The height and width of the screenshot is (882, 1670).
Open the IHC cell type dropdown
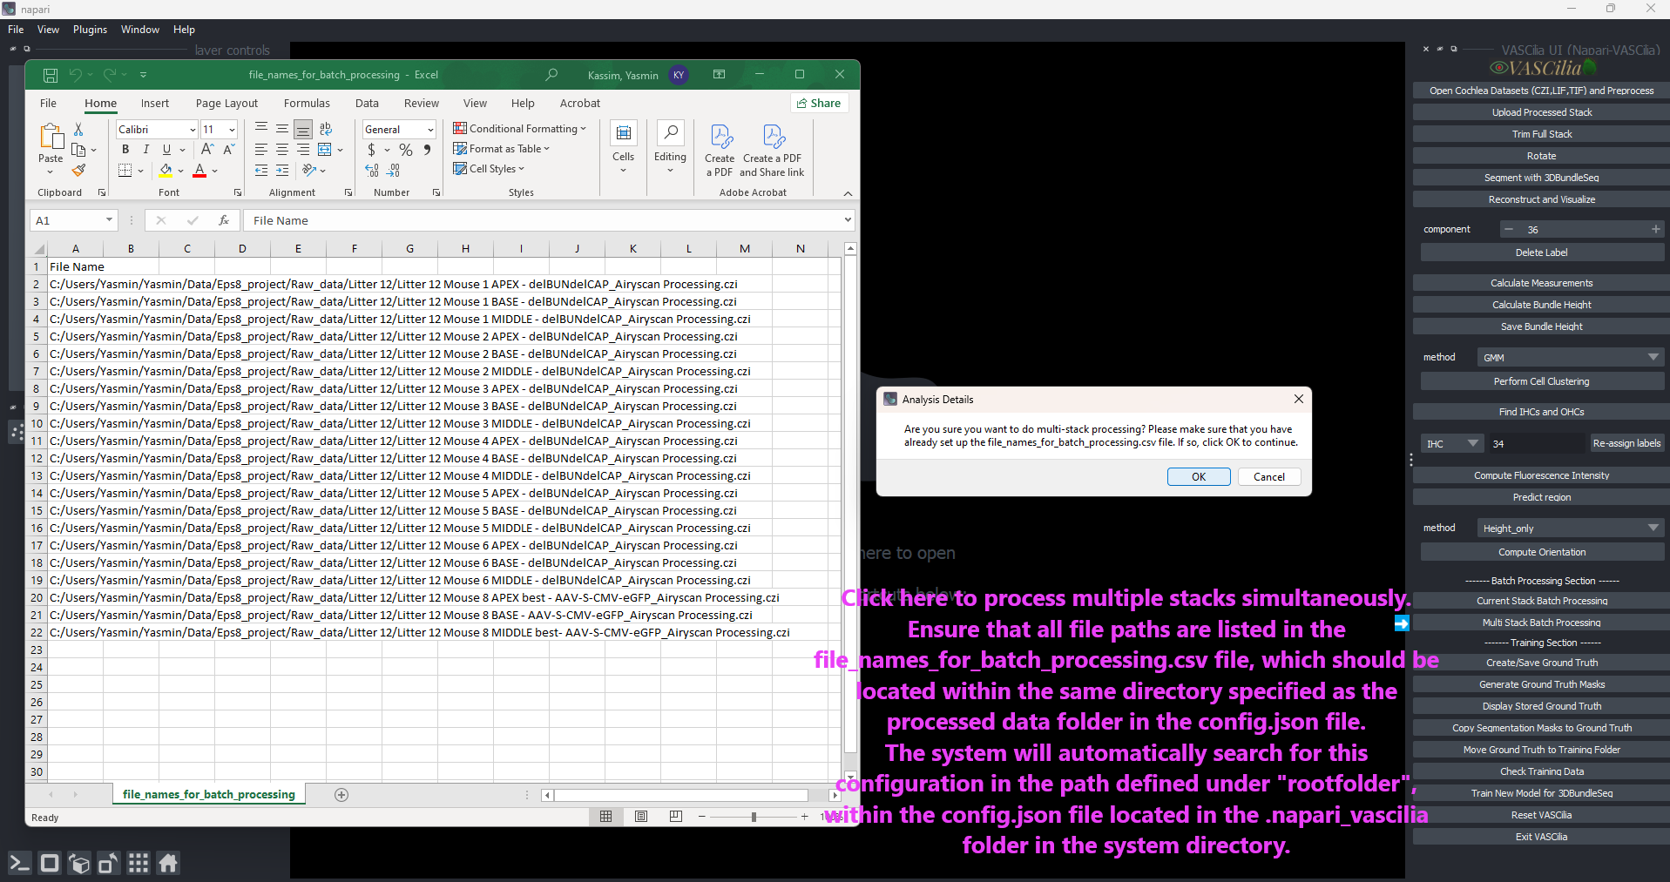(x=1452, y=443)
